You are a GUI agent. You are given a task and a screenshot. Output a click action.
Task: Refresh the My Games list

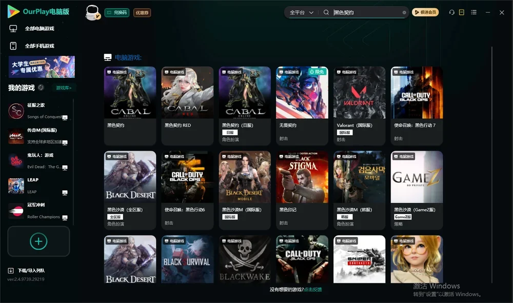click(41, 88)
